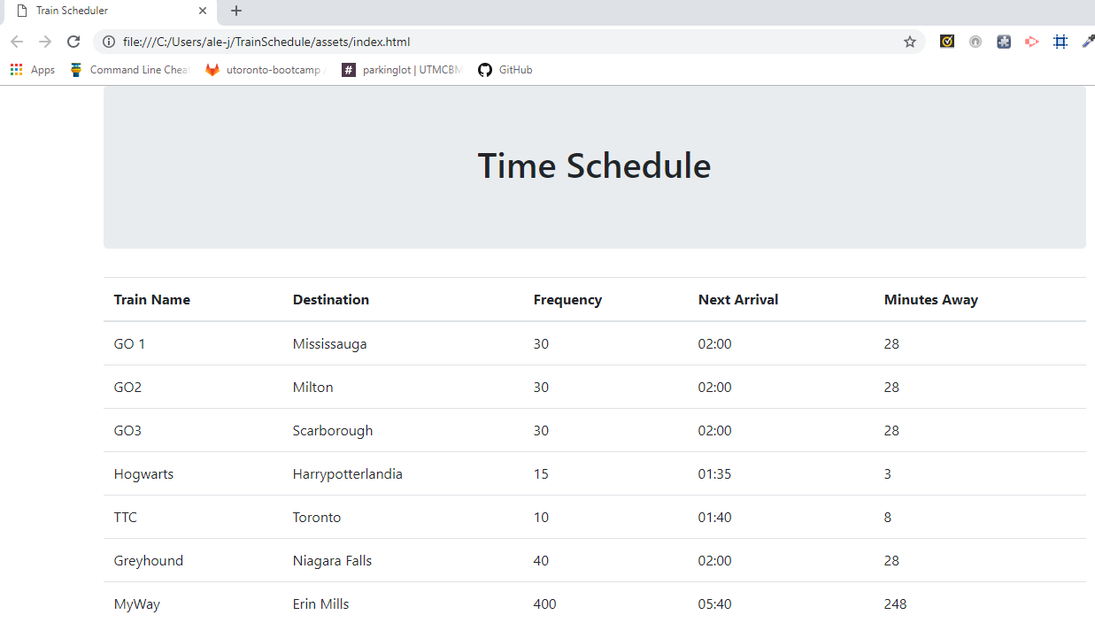This screenshot has height=638, width=1095.
Task: Open the GitHub bookmark
Action: 505,70
